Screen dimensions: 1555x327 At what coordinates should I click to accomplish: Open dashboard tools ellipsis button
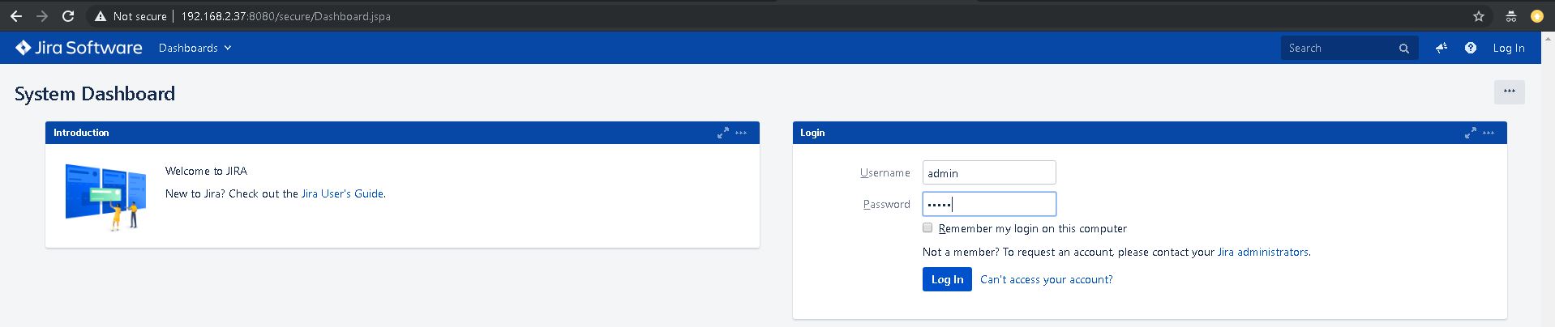[1509, 91]
